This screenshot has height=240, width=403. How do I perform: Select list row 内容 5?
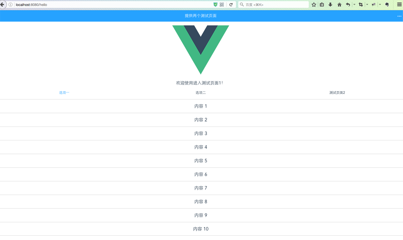(201, 161)
